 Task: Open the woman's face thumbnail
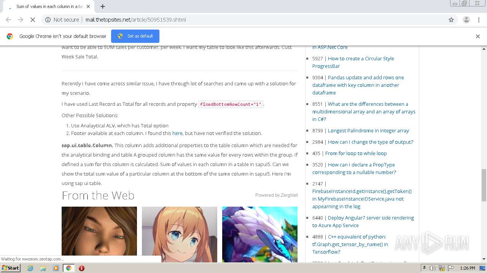point(99,234)
